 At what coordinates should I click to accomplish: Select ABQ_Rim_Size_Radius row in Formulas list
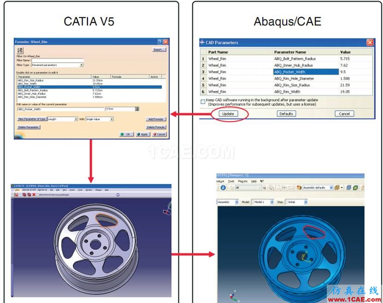[x=89, y=80]
